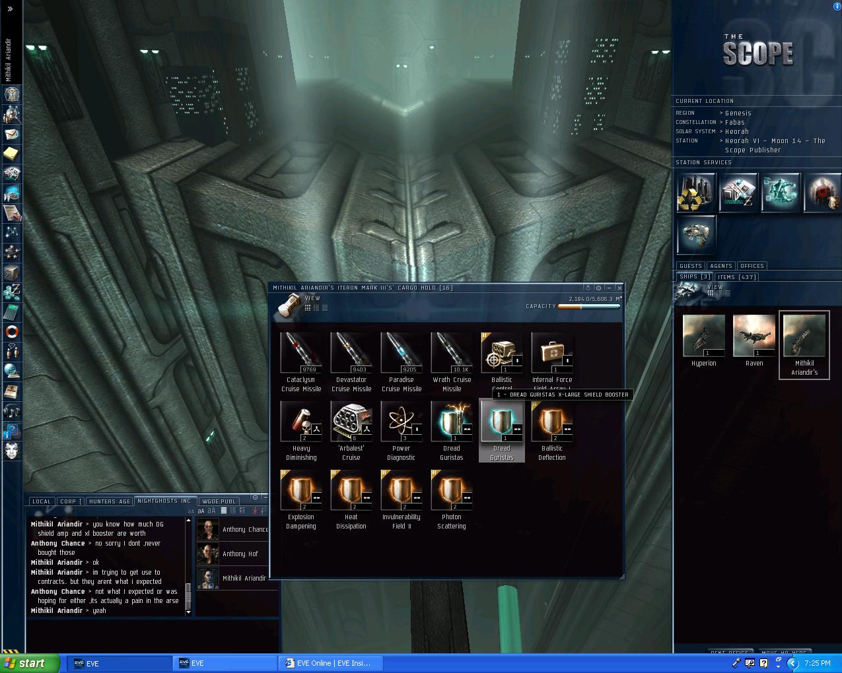Select the Raven ship in hangar

[x=754, y=340]
